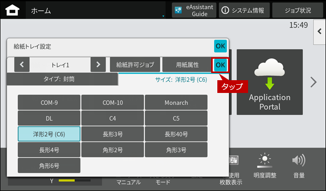Switch to the previous tray
The image size is (326, 191).
[x=22, y=65]
